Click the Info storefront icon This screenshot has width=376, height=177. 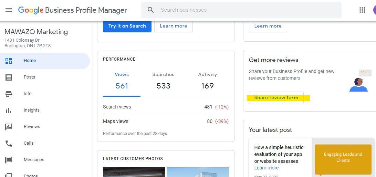[9, 94]
